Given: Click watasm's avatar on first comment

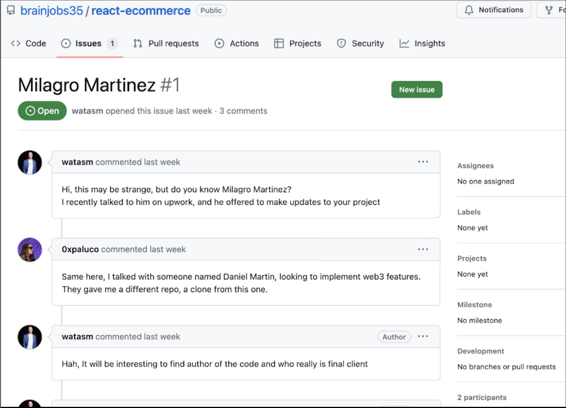Looking at the screenshot, I should (x=30, y=162).
